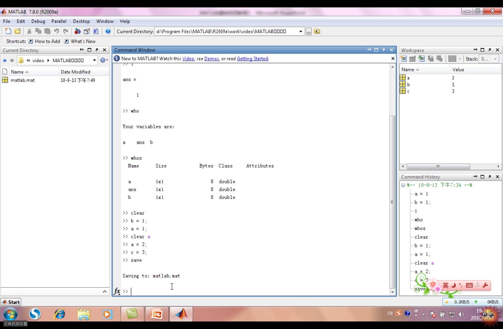Open GUIDE from the toolbar icon
The image size is (503, 329).
[x=87, y=31]
